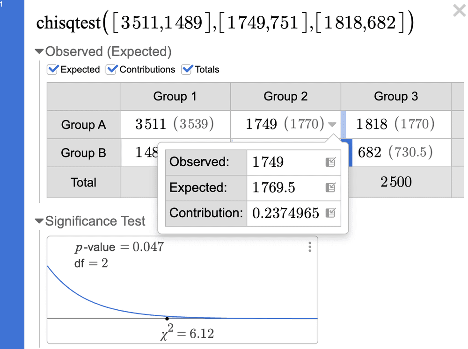Uncheck the Expected checkbox

52,69
